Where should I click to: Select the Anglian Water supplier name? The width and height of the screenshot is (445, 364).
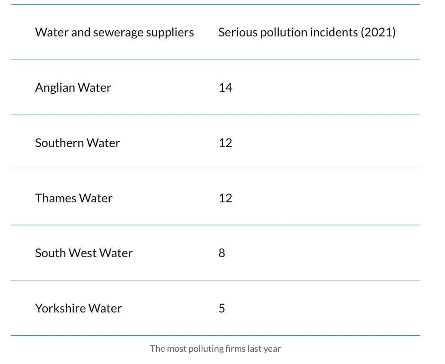tap(73, 88)
